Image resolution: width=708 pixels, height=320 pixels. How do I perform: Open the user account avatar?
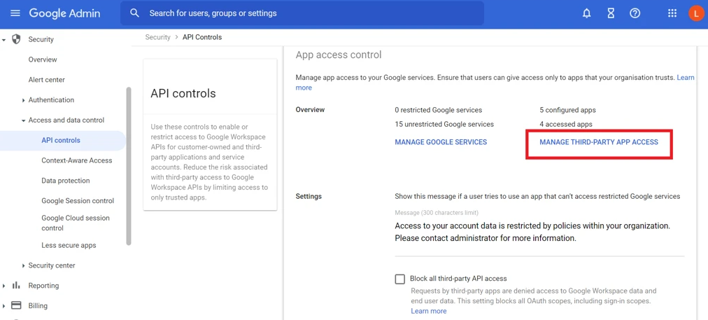click(x=695, y=13)
